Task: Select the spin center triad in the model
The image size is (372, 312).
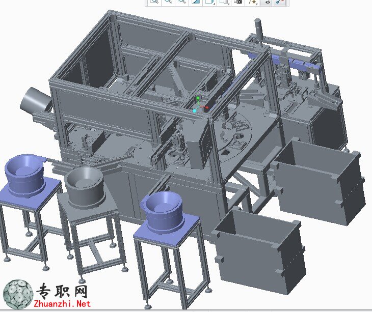Action: (x=200, y=105)
